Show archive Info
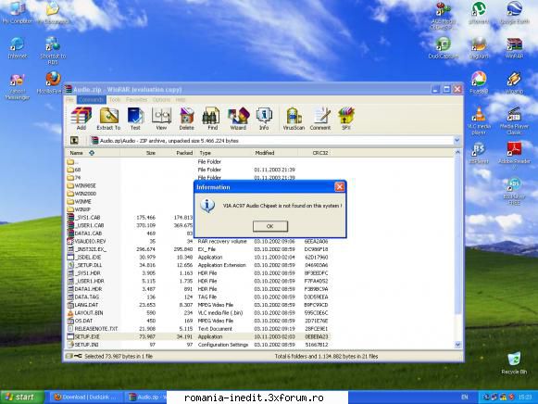 (264, 119)
